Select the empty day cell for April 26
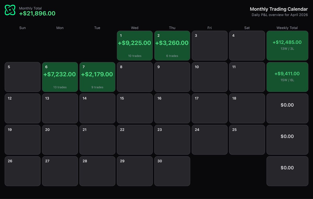313x199 pixels. pyautogui.click(x=22, y=171)
